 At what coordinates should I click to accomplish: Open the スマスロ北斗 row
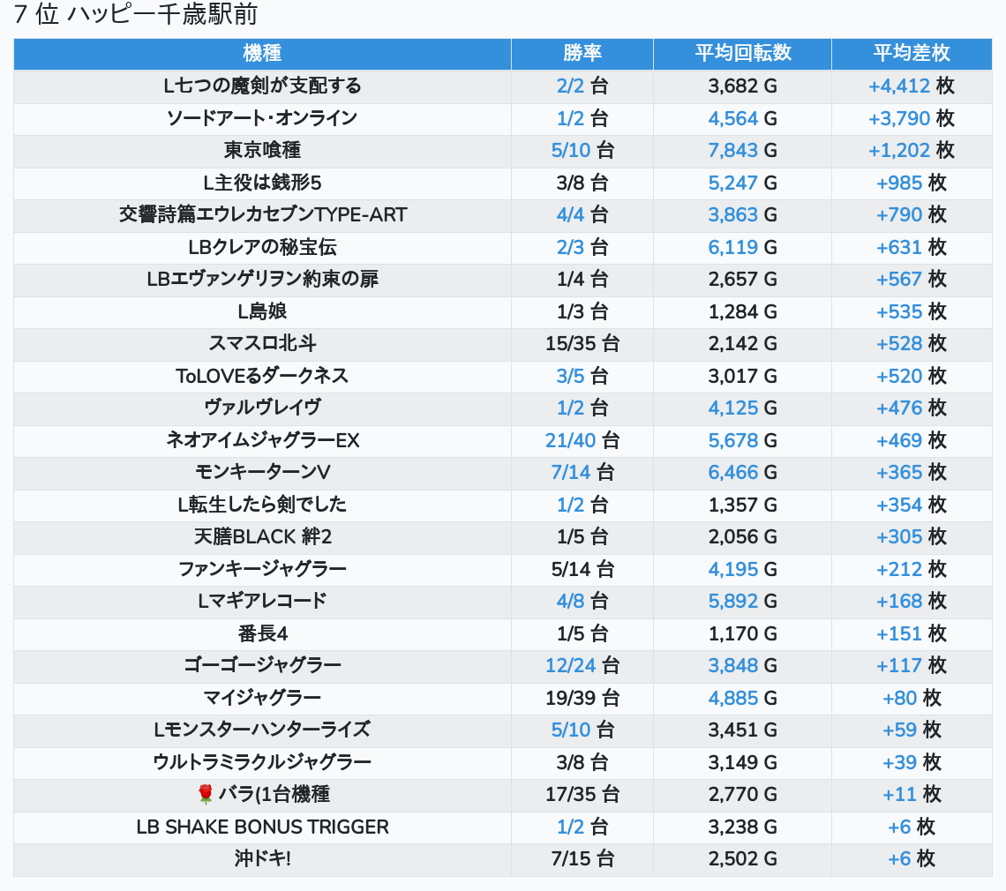pyautogui.click(x=262, y=343)
